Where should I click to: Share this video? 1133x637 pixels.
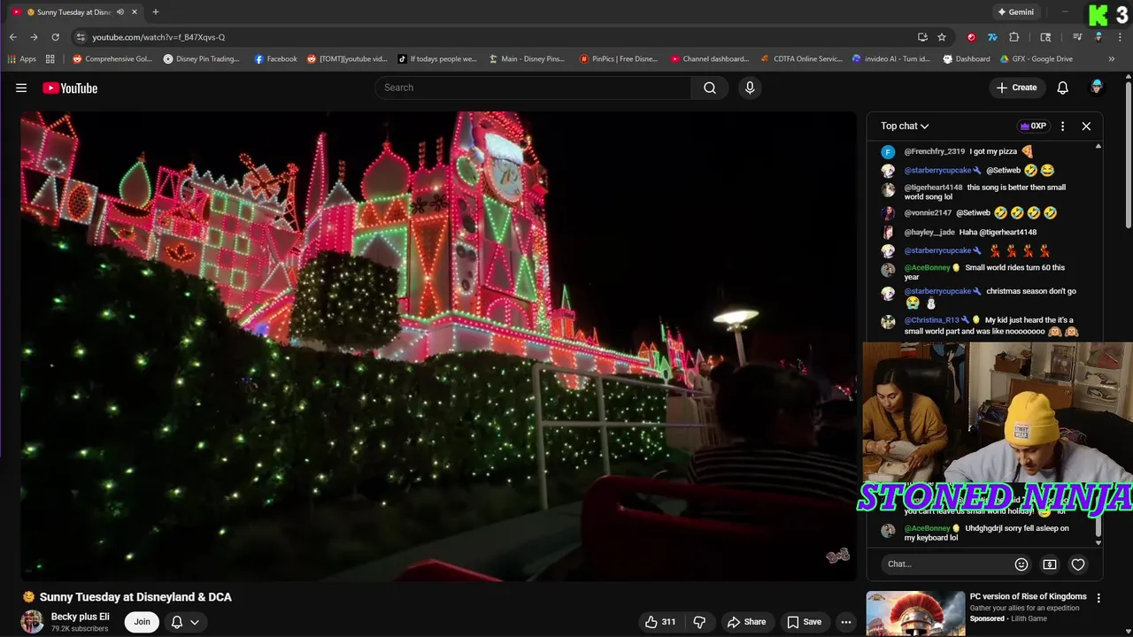[746, 622]
